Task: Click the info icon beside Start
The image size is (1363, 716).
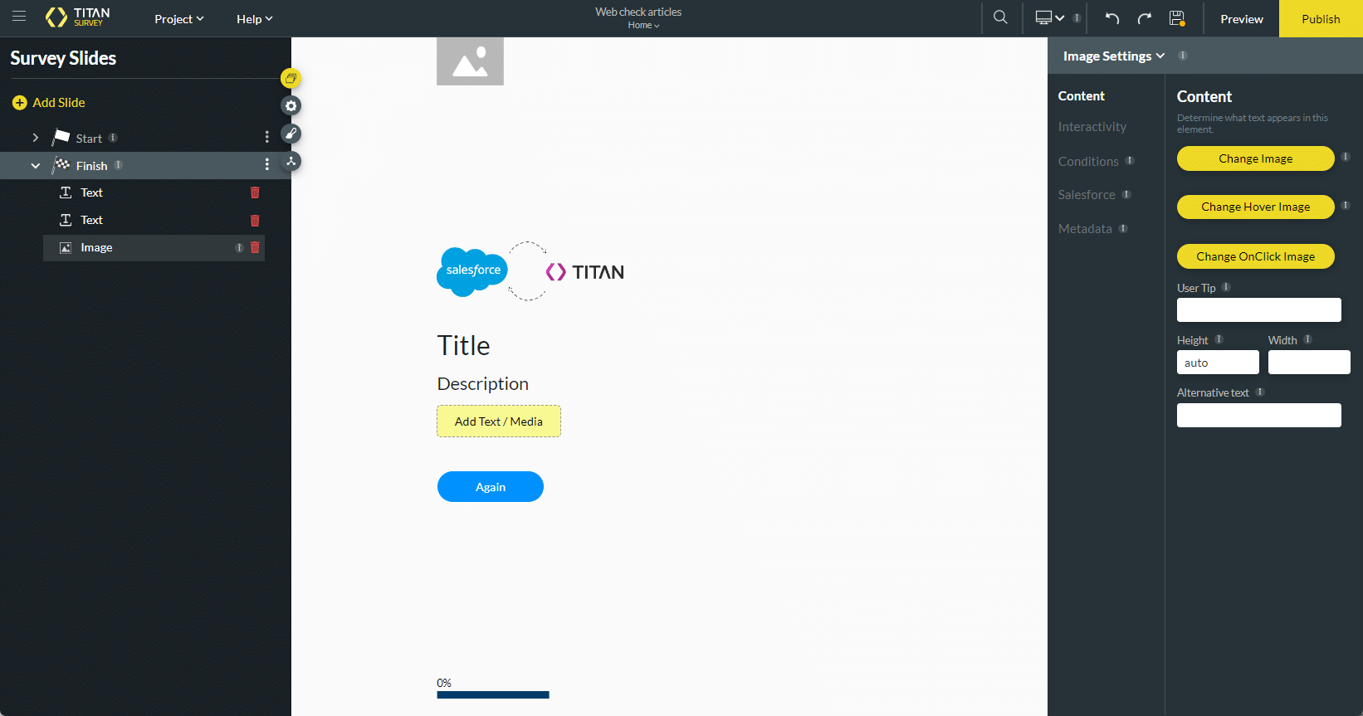Action: click(113, 138)
